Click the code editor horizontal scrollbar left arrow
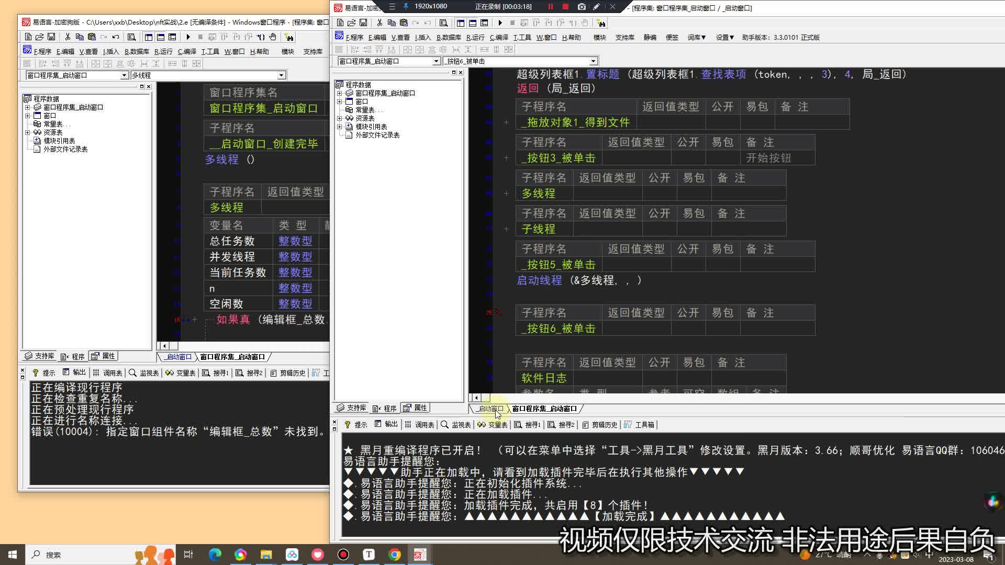 point(476,398)
